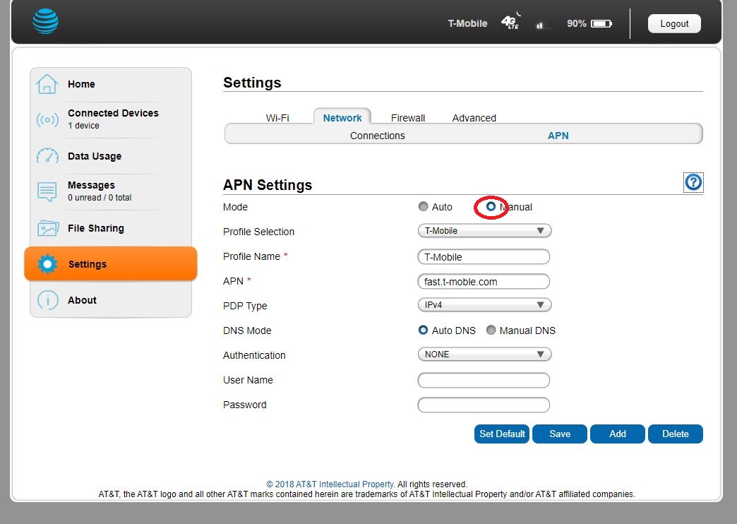Click the Home house icon
The height and width of the screenshot is (524, 737).
point(47,84)
